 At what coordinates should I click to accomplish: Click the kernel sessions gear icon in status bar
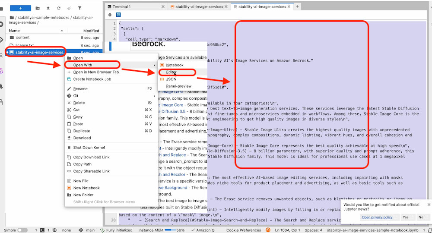click(54, 230)
